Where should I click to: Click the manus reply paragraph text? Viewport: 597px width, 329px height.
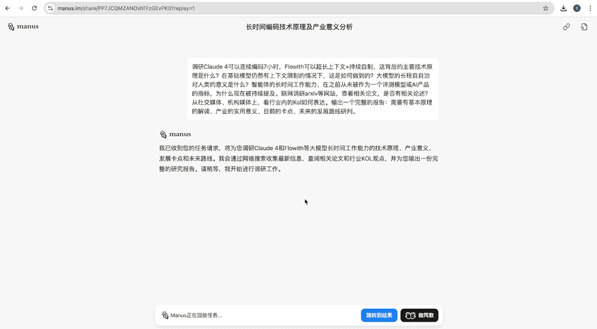click(x=298, y=158)
